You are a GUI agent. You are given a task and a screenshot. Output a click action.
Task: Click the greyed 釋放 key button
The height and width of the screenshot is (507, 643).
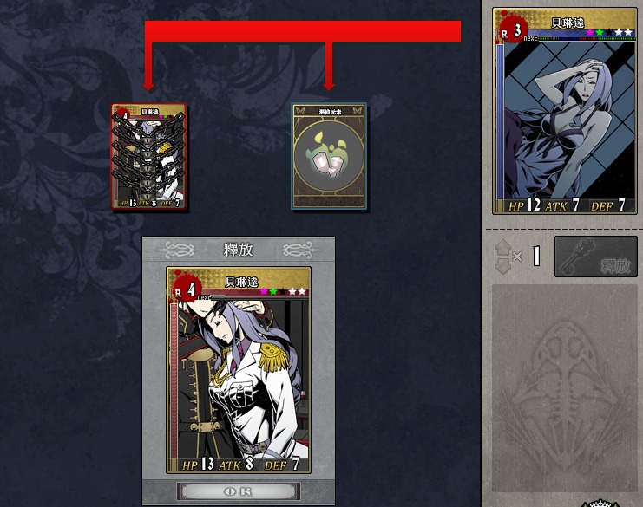(596, 257)
